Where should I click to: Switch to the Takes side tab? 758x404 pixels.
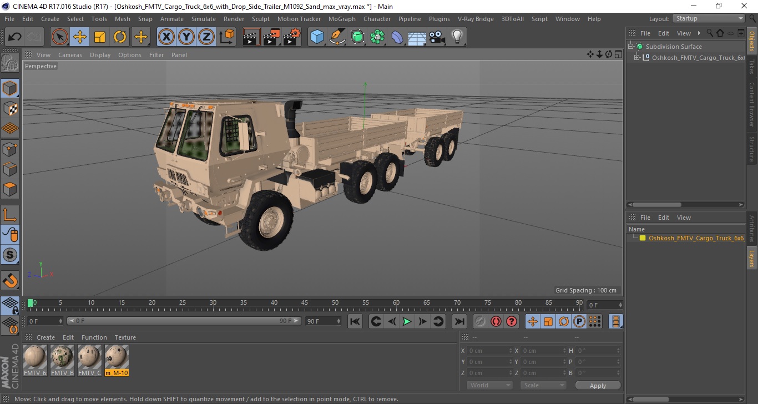[x=752, y=67]
